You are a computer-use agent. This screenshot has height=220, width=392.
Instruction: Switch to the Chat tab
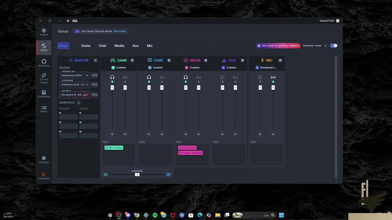pyautogui.click(x=102, y=46)
